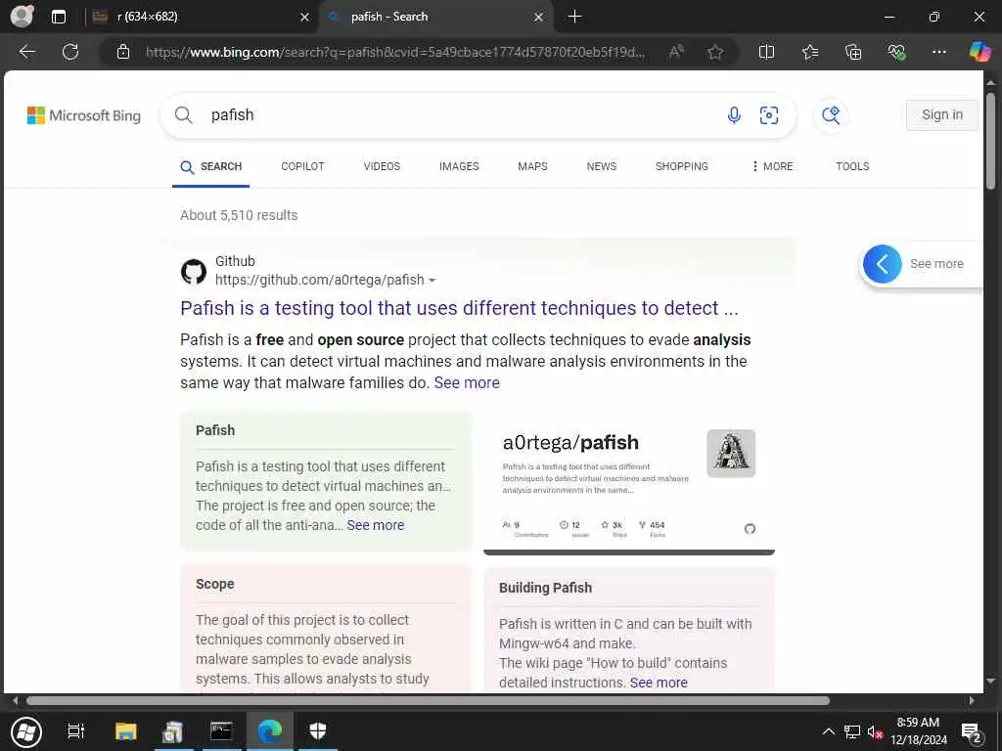This screenshot has width=1002, height=751.
Task: Switch to the SHOPPING tab
Action: [681, 166]
